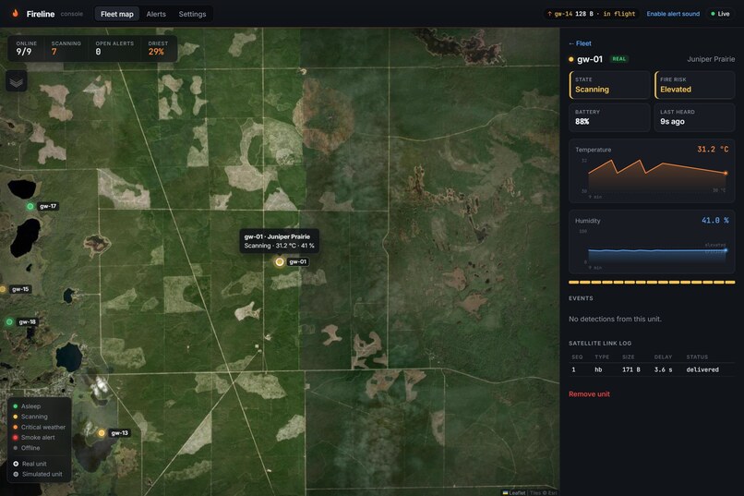Click the green Live status indicator
The width and height of the screenshot is (744, 496).
click(720, 14)
